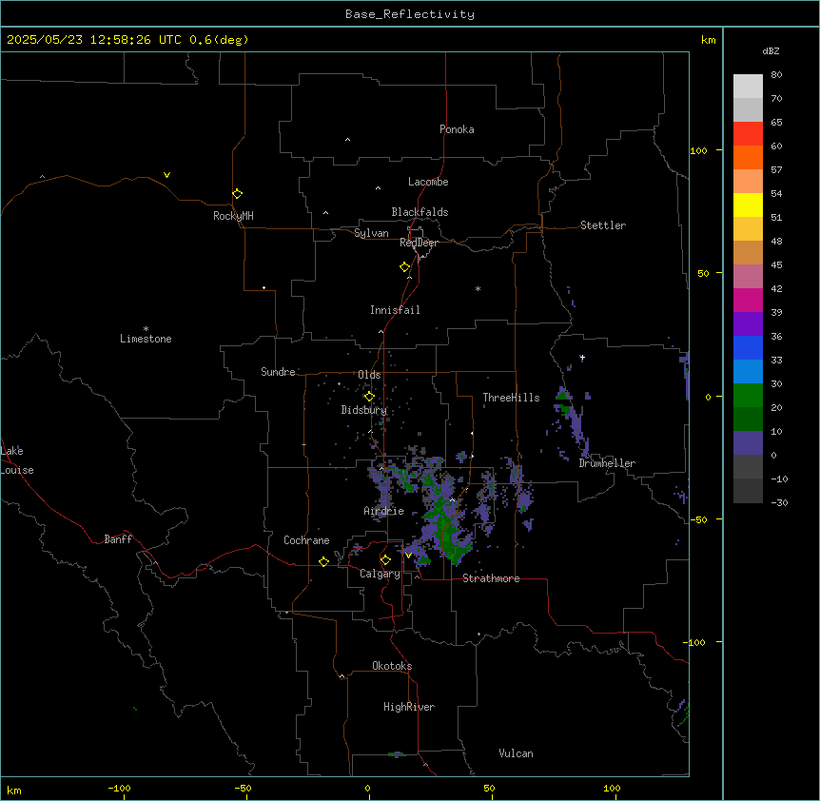Click the white asterisk marker east of Innisfail

[478, 288]
